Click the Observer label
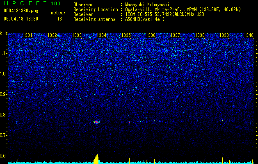The height and width of the screenshot is (164, 258). click(83, 5)
